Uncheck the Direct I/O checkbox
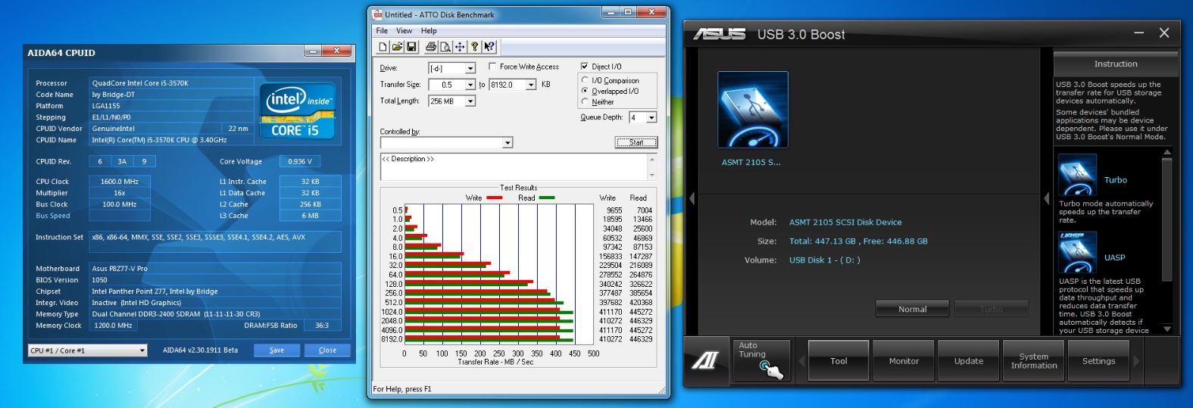Viewport: 1193px width, 408px height. tap(585, 67)
